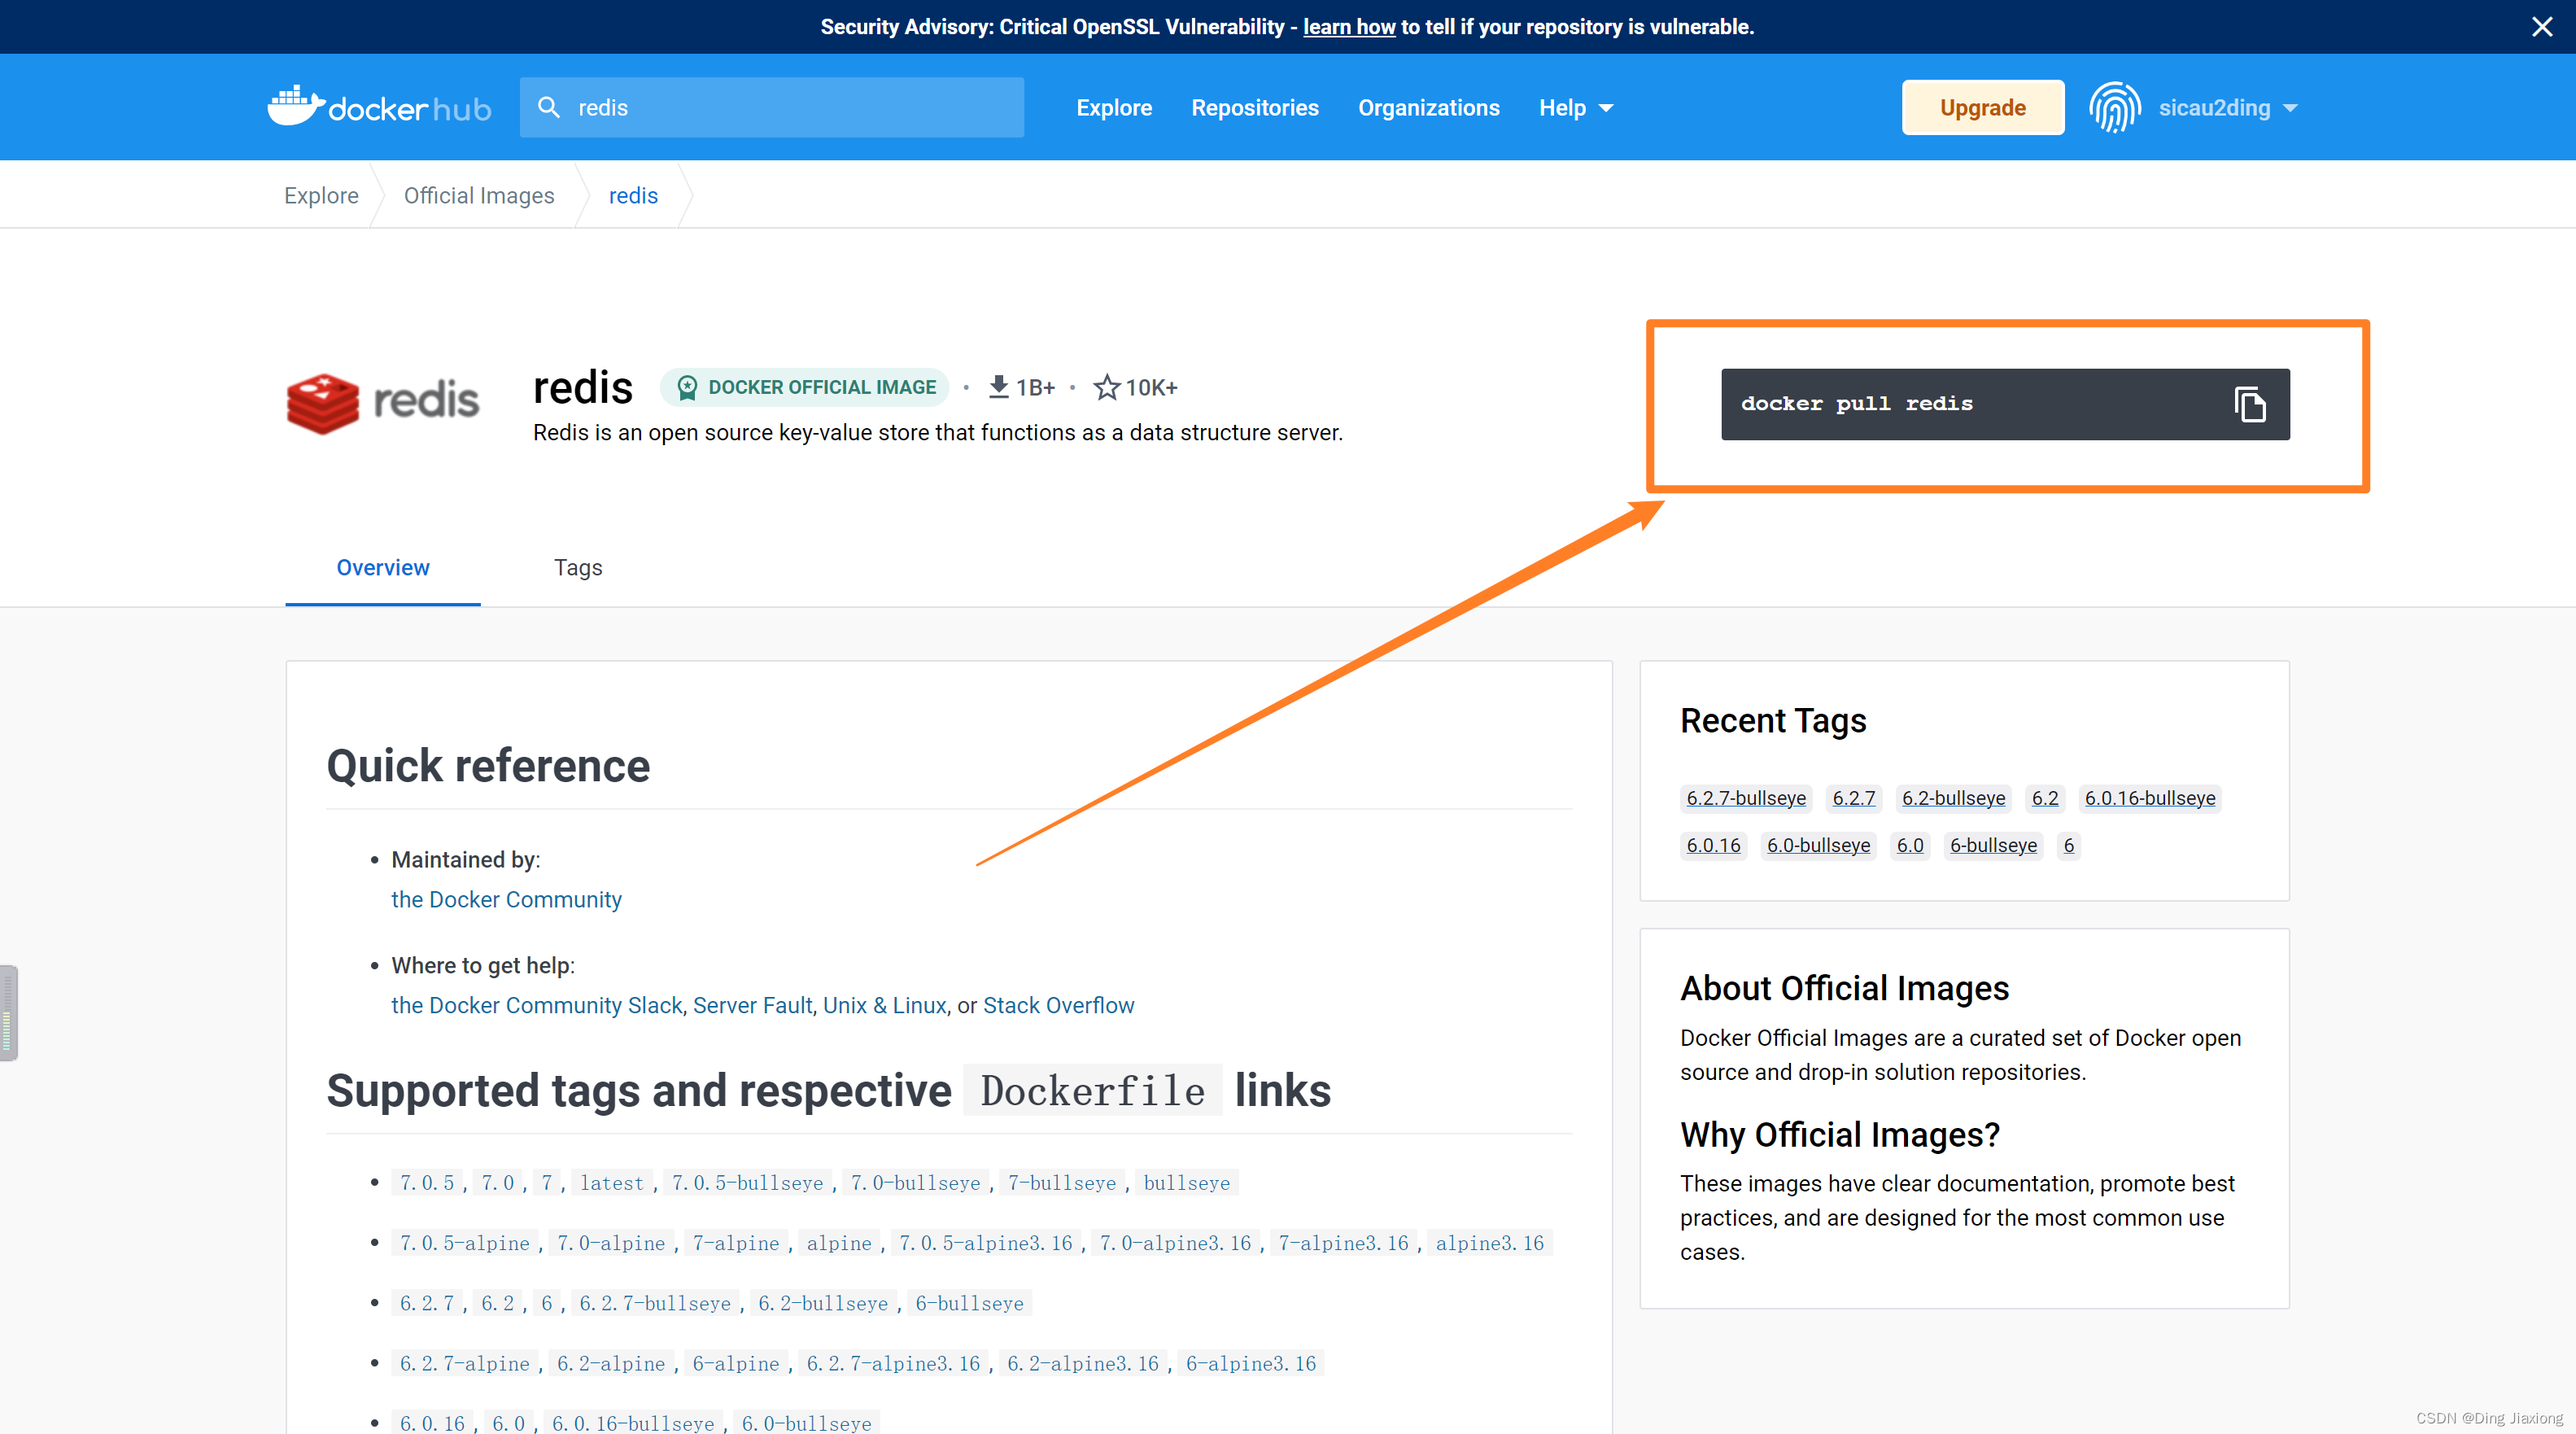Click the 6.2.7-bullseye recent tag
This screenshot has width=2576, height=1434.
tap(1745, 798)
